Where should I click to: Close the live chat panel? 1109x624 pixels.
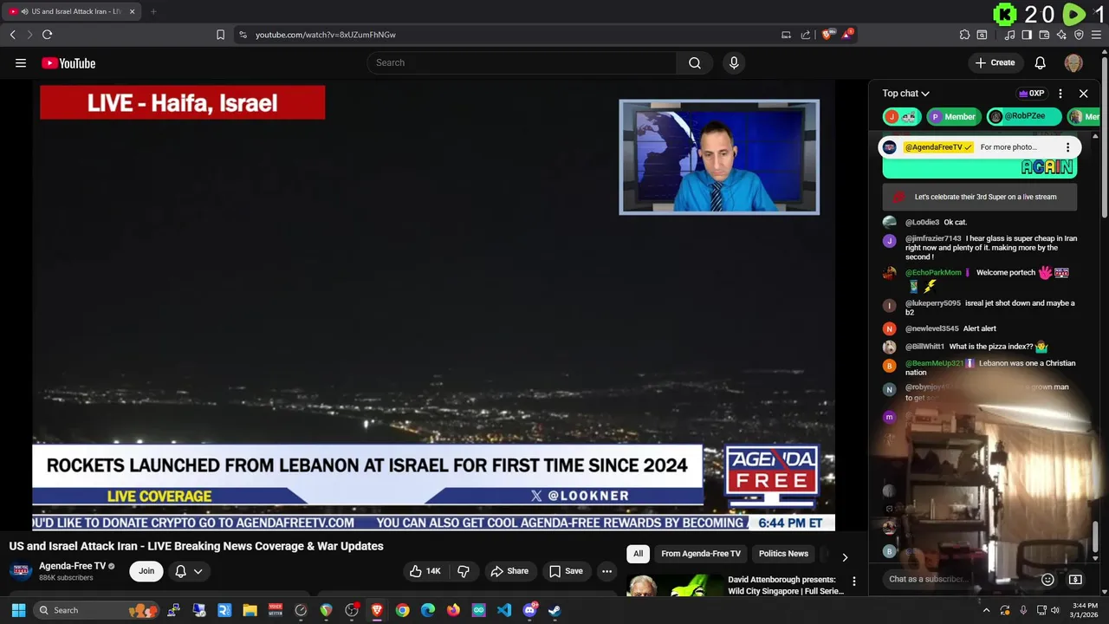coord(1083,94)
